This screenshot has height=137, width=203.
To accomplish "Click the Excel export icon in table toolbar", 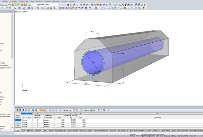I will (91, 110).
